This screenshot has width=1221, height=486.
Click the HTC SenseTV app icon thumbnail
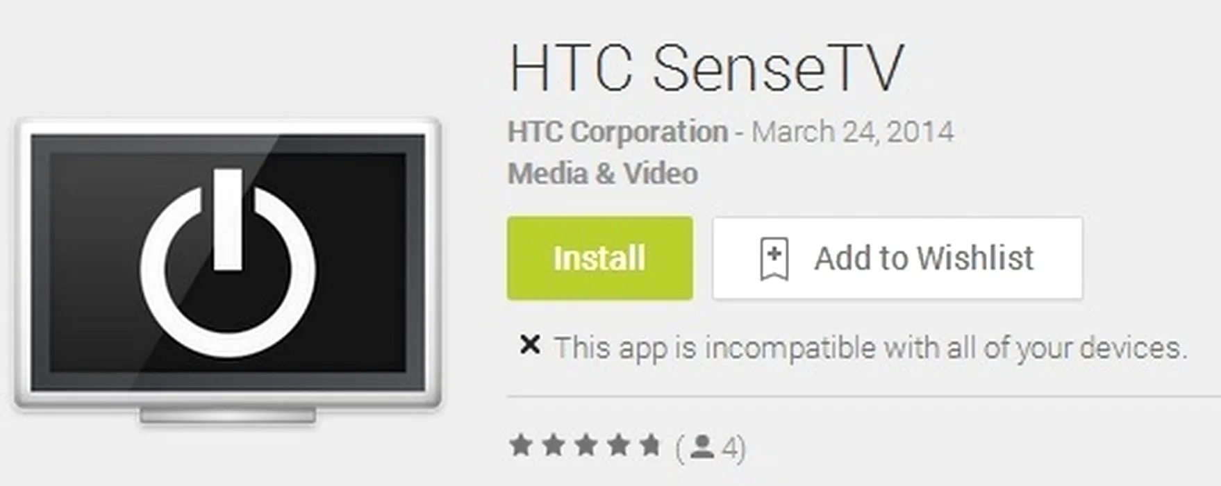[228, 271]
